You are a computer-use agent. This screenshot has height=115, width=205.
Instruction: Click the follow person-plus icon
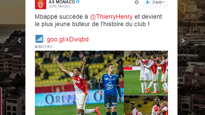tap(148, 2)
